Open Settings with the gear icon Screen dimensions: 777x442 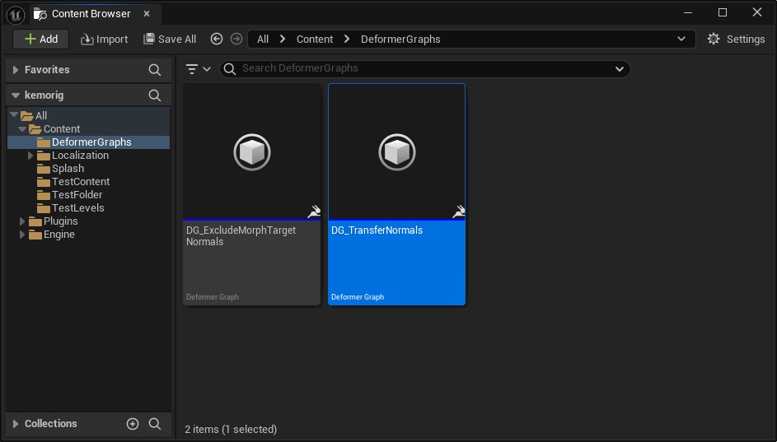coord(736,39)
